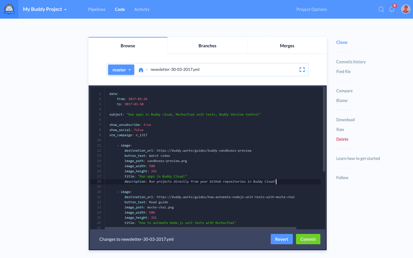This screenshot has height=258, width=413.
Task: Click the editor horizontal scrollbar
Action: coord(200,228)
